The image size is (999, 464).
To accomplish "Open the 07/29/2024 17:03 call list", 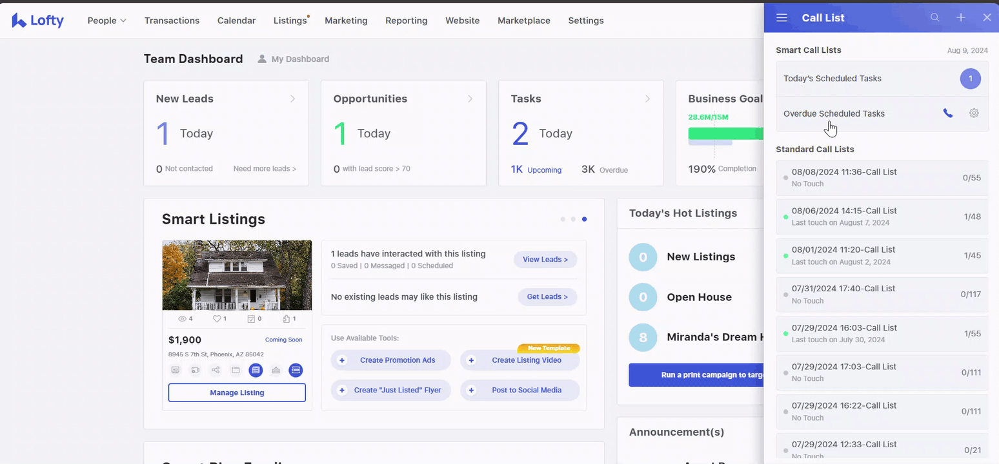I will pyautogui.click(x=882, y=372).
